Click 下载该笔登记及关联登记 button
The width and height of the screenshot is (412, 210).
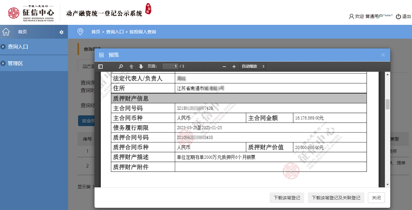(336, 198)
